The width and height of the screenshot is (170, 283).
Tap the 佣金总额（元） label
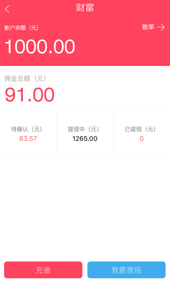pyautogui.click(x=25, y=79)
